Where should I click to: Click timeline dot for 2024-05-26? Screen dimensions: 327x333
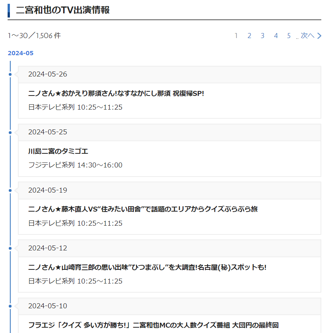(10, 74)
